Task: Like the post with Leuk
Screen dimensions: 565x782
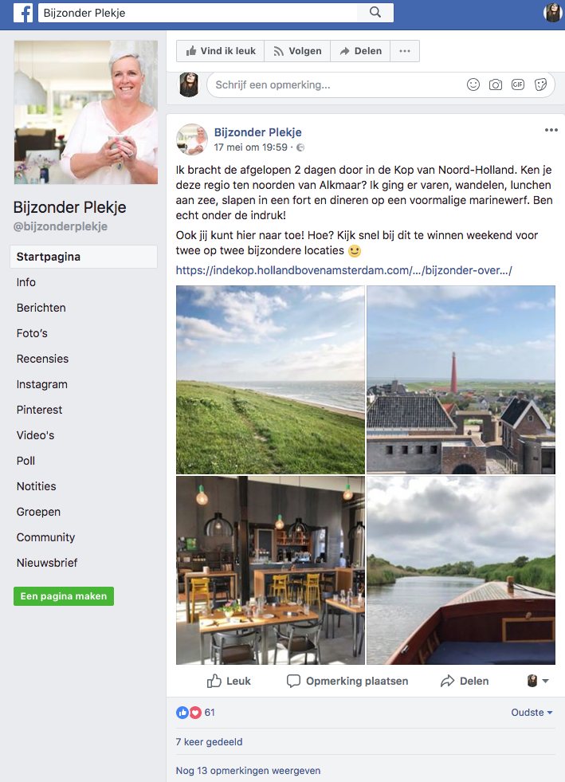Action: pos(229,682)
